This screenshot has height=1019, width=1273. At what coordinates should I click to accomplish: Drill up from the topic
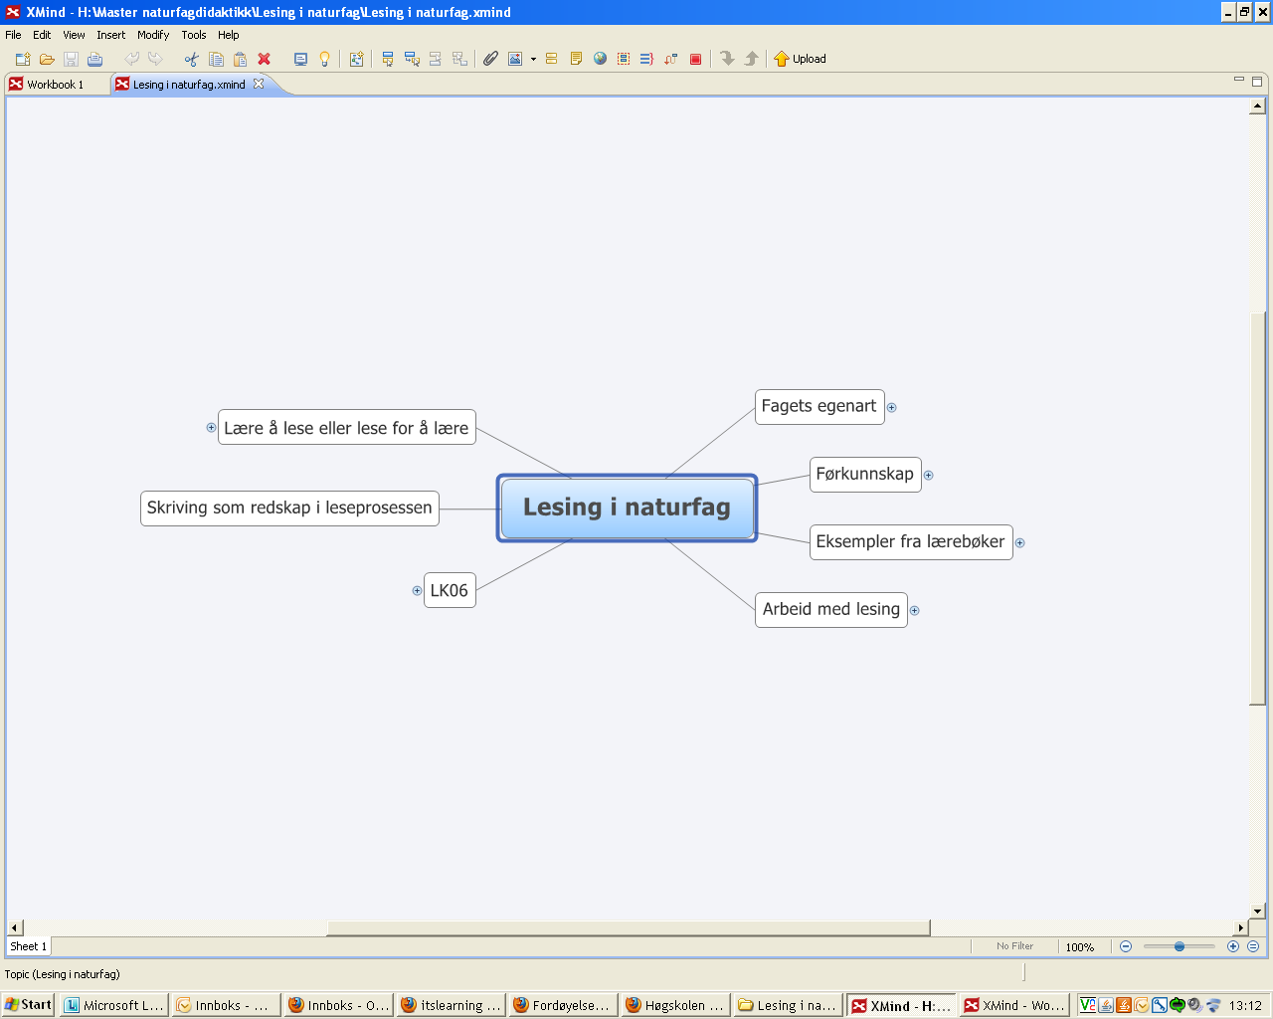pos(751,59)
